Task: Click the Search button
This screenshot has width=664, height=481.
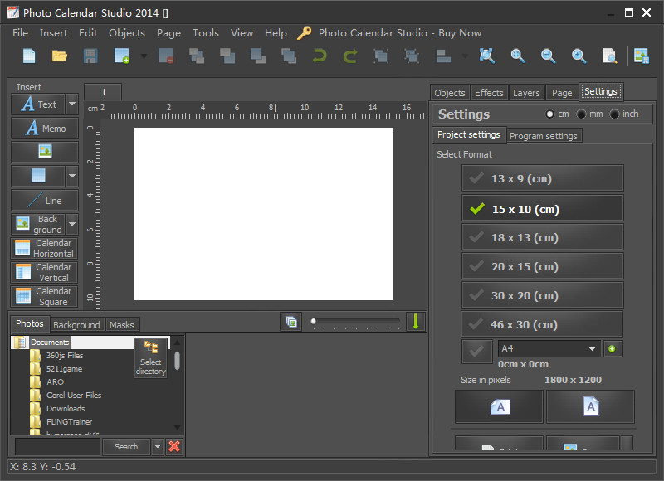Action: pyautogui.click(x=126, y=446)
